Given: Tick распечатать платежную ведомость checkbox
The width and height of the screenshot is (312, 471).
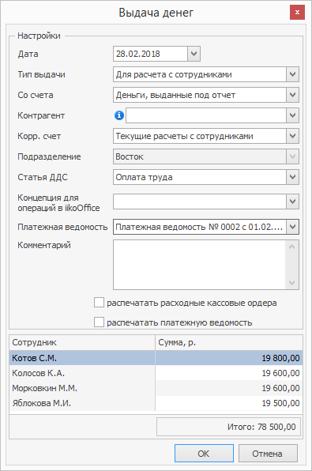Looking at the screenshot, I should [99, 322].
